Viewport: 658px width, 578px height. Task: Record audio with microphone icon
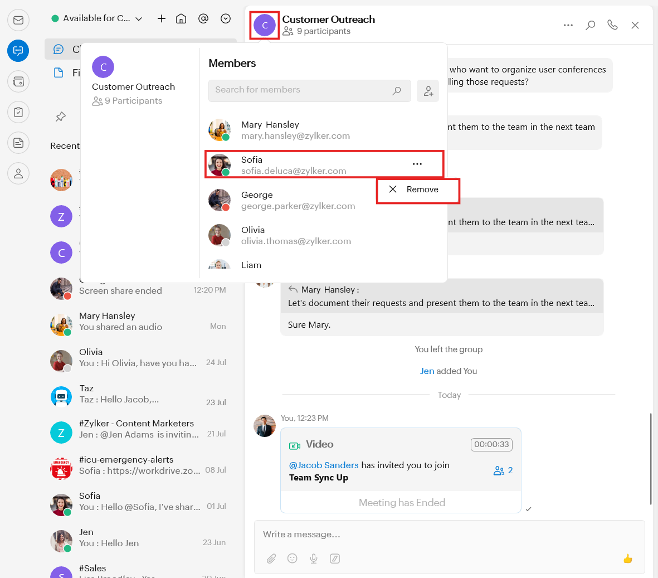click(x=314, y=558)
